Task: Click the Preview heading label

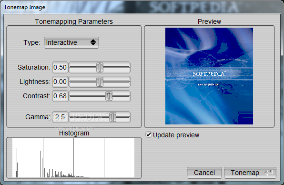Action: click(x=209, y=21)
